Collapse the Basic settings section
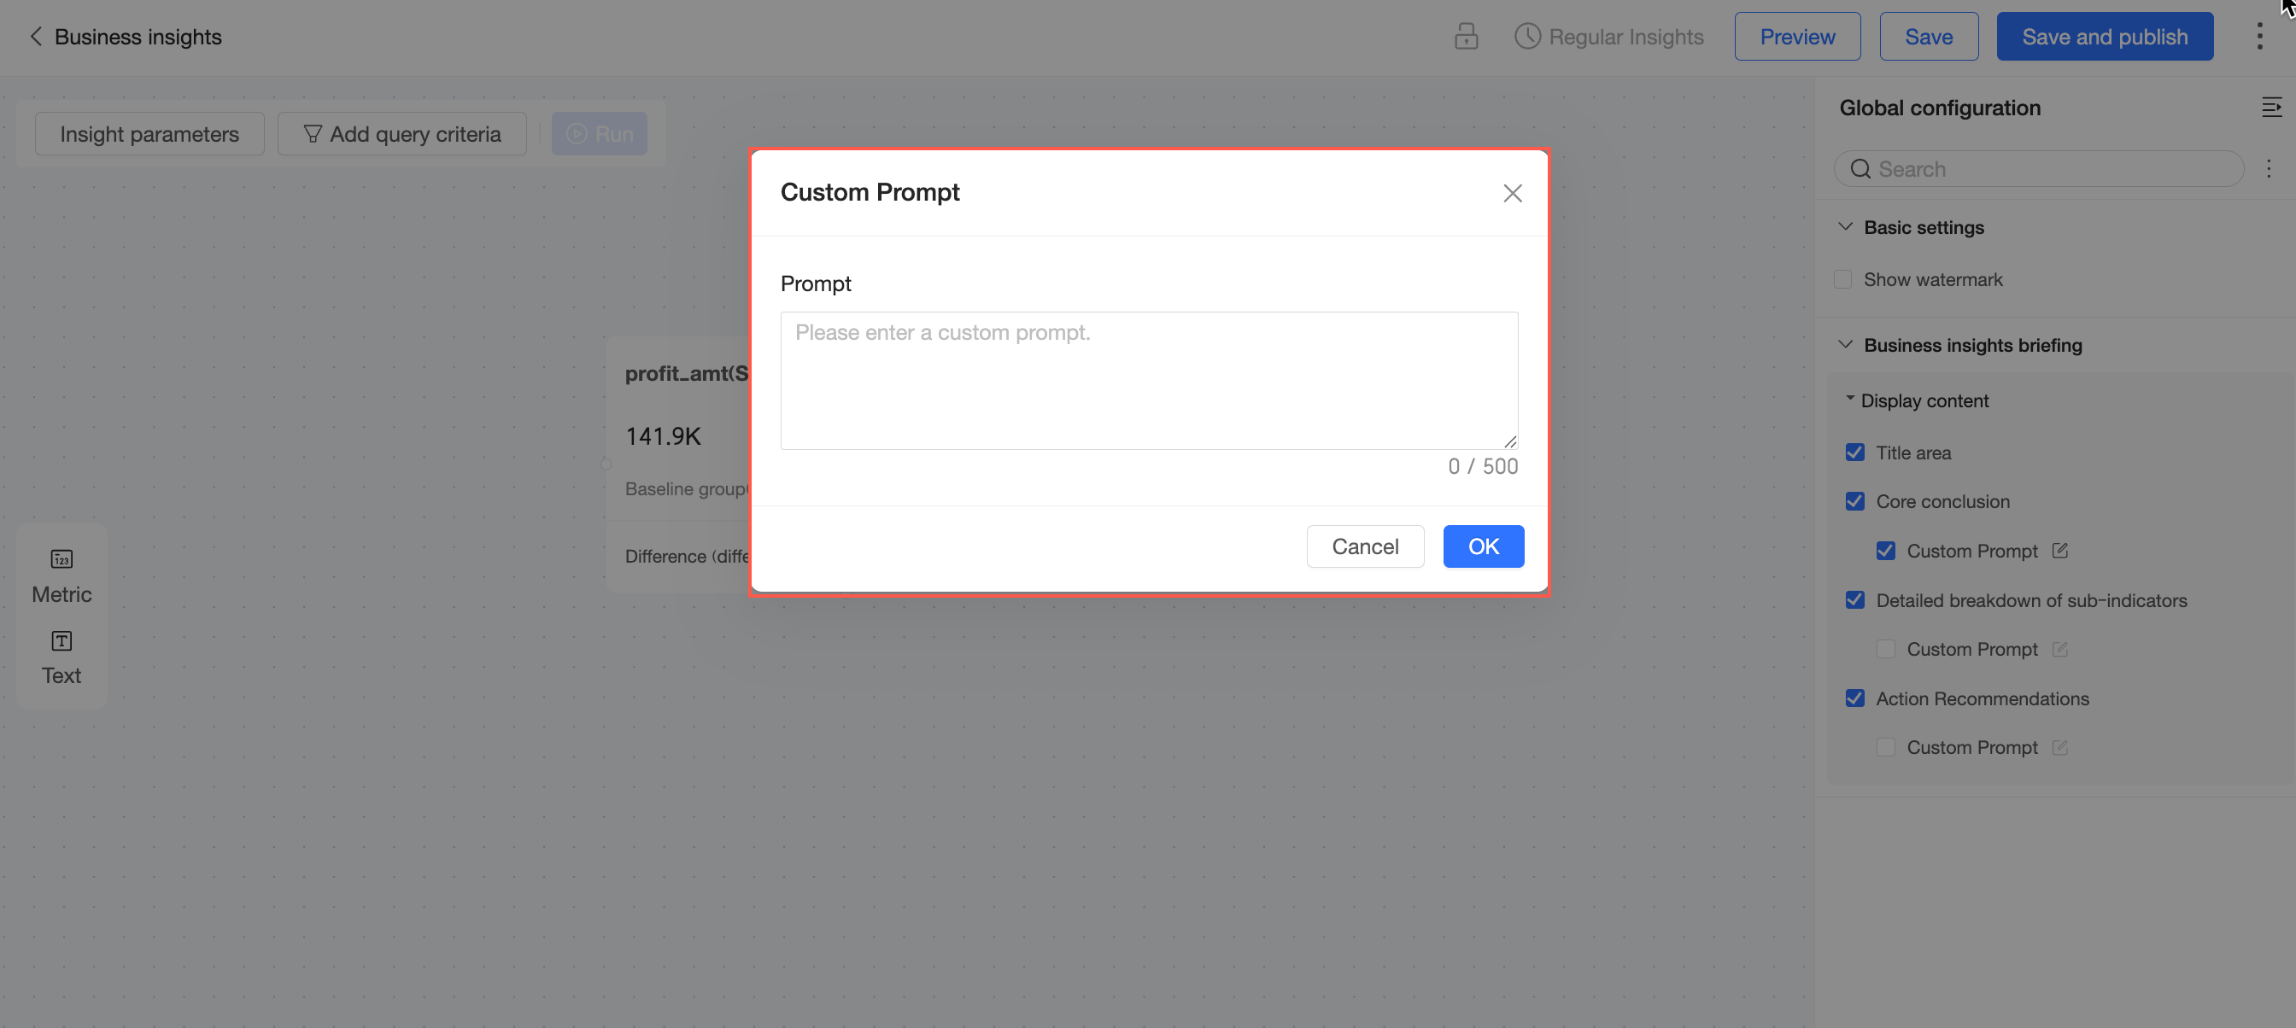Viewport: 2296px width, 1028px height. (1845, 227)
